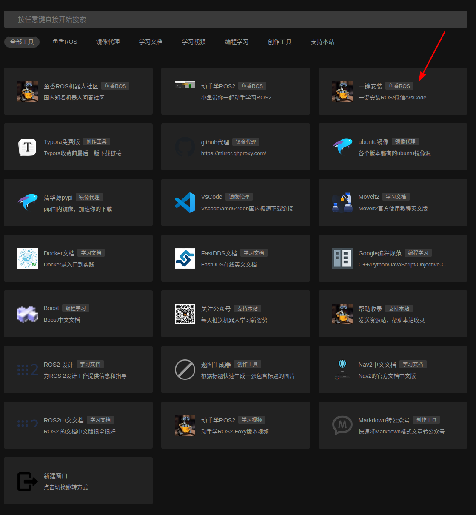476x515 pixels.
Task: Click the Docker文档 round QR icon
Action: (x=28, y=258)
